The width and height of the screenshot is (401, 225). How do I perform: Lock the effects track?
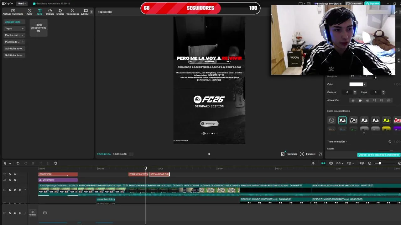(10, 180)
